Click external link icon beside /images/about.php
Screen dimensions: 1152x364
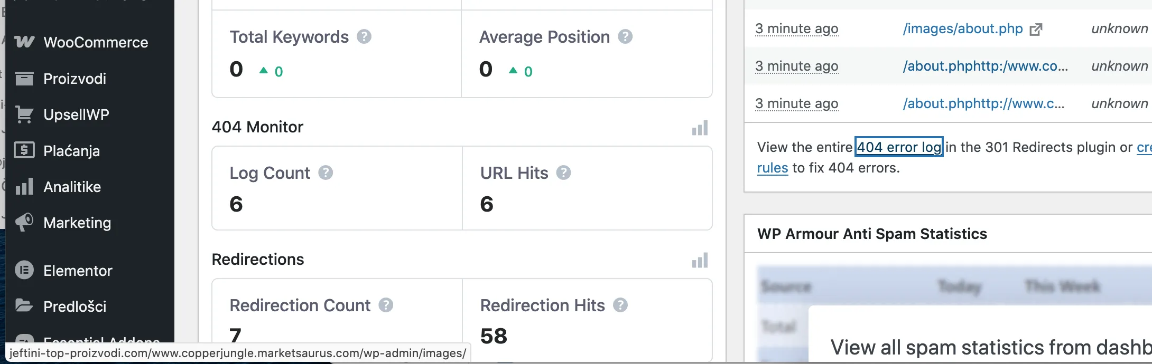1036,30
